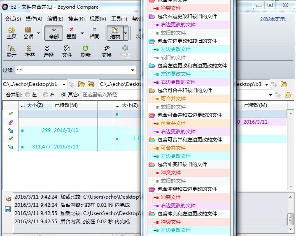Click the Expand (展开) all folders icon
This screenshot has height=236, width=296.
(x=12, y=51)
